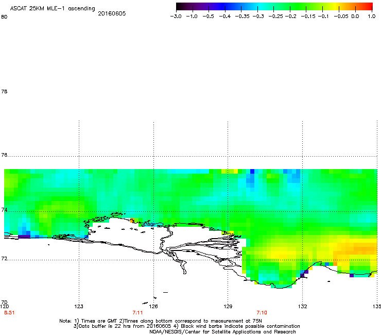Viewport: 381px width, 335px height.
Task: Click the -0.3 color scale label
Action: (258, 16)
